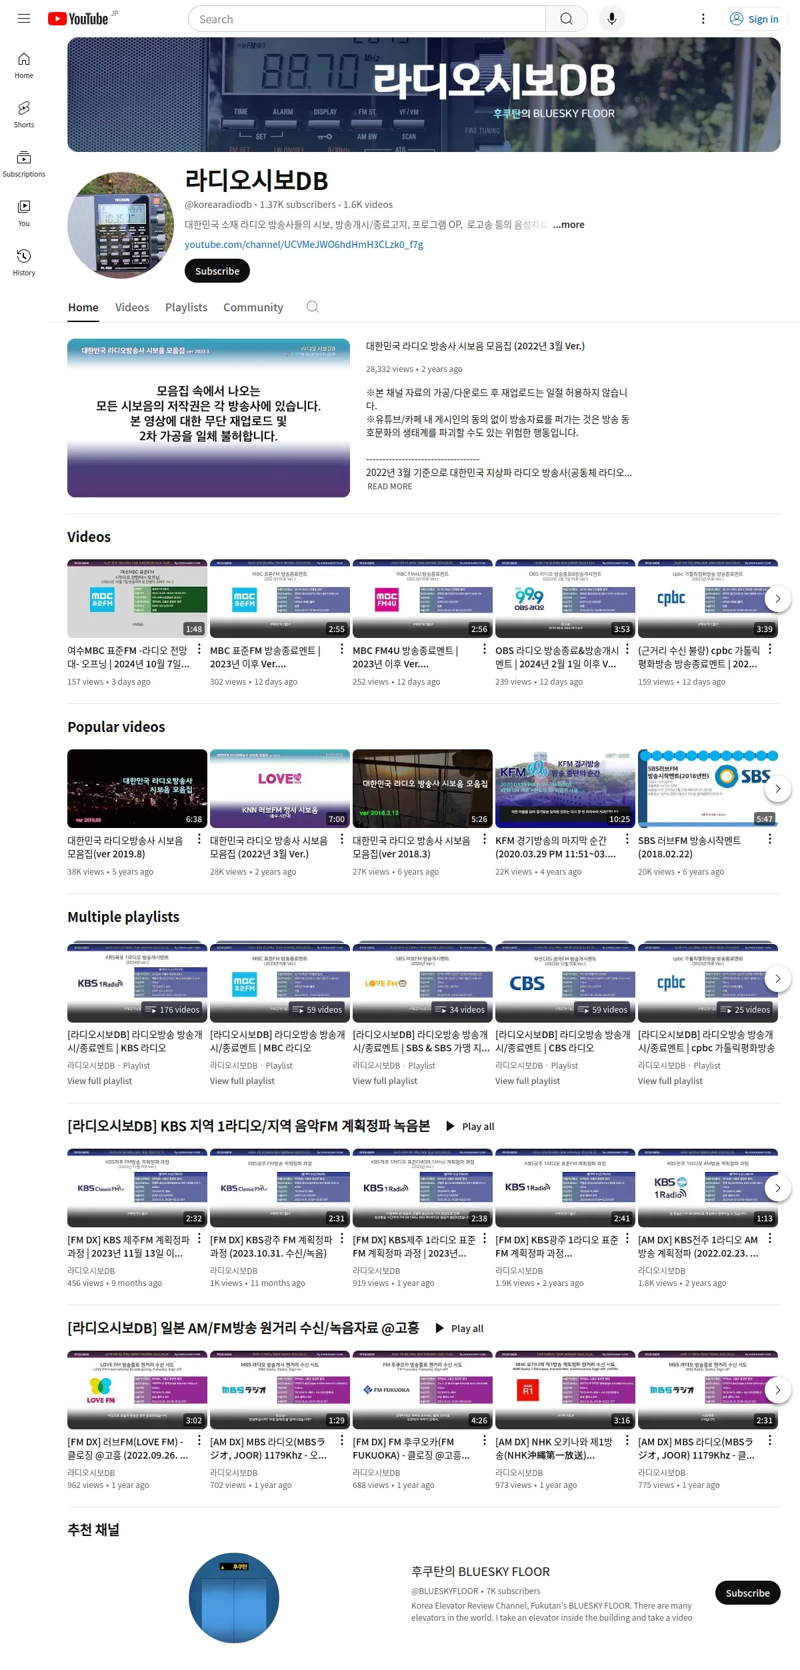Show next videos in Popular videos row
800x1670 pixels.
pyautogui.click(x=777, y=789)
